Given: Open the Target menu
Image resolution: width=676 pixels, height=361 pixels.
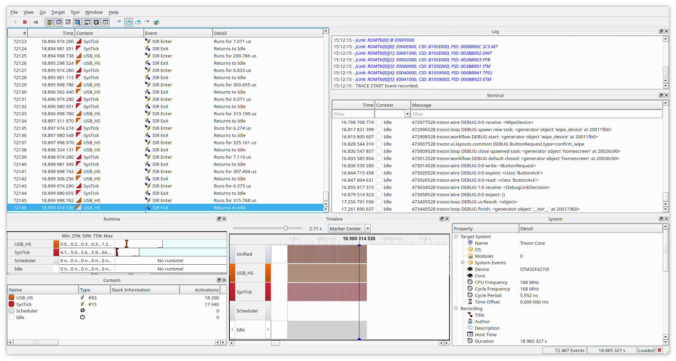Looking at the screenshot, I should (x=58, y=12).
